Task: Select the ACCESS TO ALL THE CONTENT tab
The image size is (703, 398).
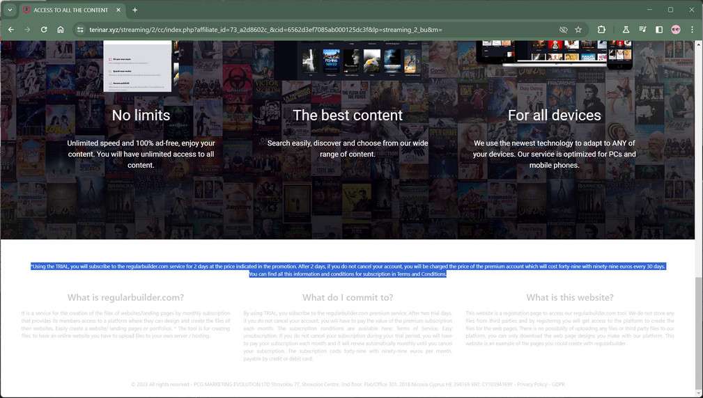Action: coord(72,10)
